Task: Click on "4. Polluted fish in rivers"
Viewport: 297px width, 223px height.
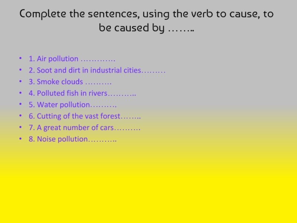Action: point(68,94)
